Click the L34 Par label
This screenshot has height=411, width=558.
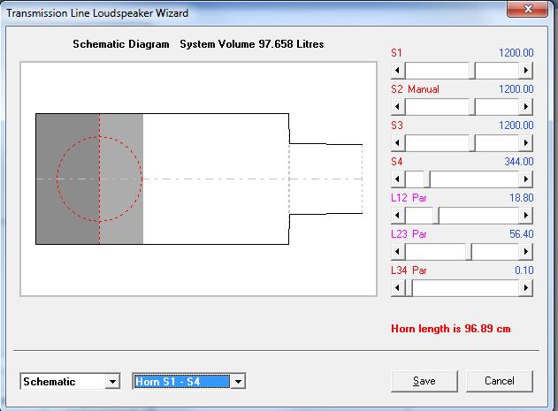(409, 270)
